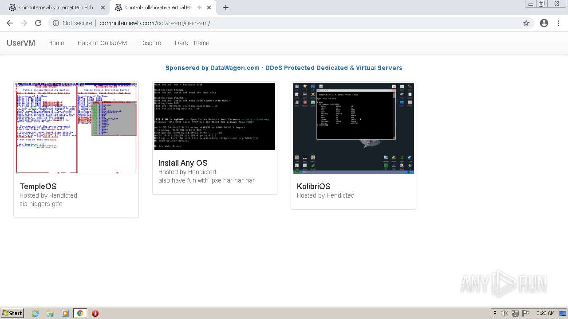Open the Action Center flag icon
The width and height of the screenshot is (568, 319).
pyautogui.click(x=526, y=313)
